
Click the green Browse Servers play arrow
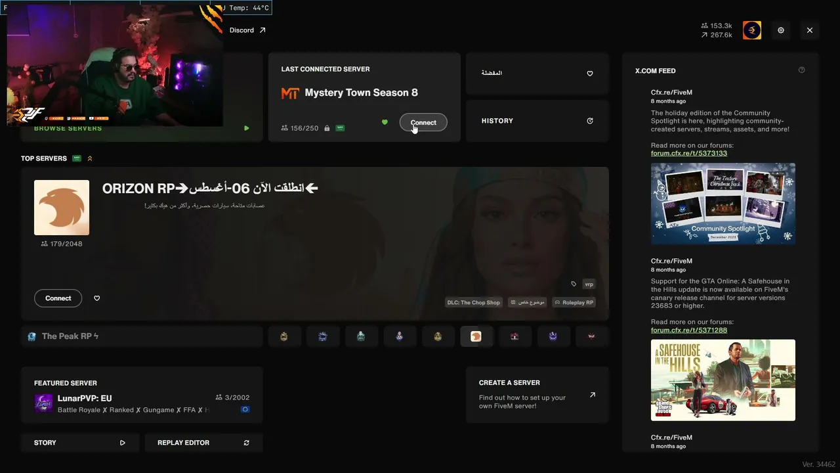(247, 128)
